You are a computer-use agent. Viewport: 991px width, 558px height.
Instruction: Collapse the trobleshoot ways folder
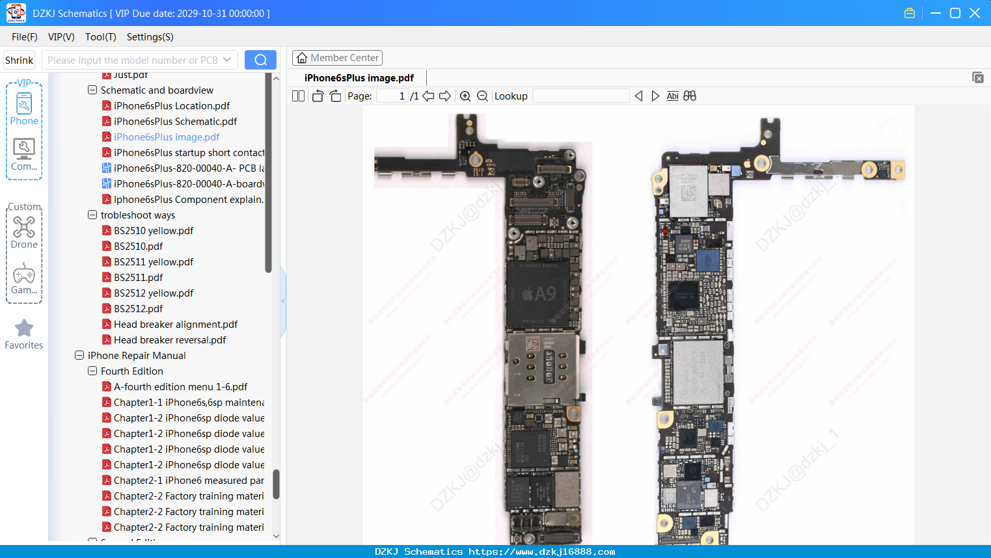pos(92,215)
